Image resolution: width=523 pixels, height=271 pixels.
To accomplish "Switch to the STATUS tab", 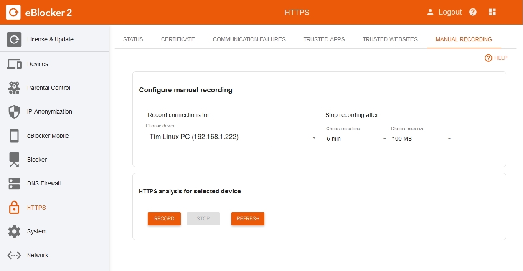I will click(133, 39).
